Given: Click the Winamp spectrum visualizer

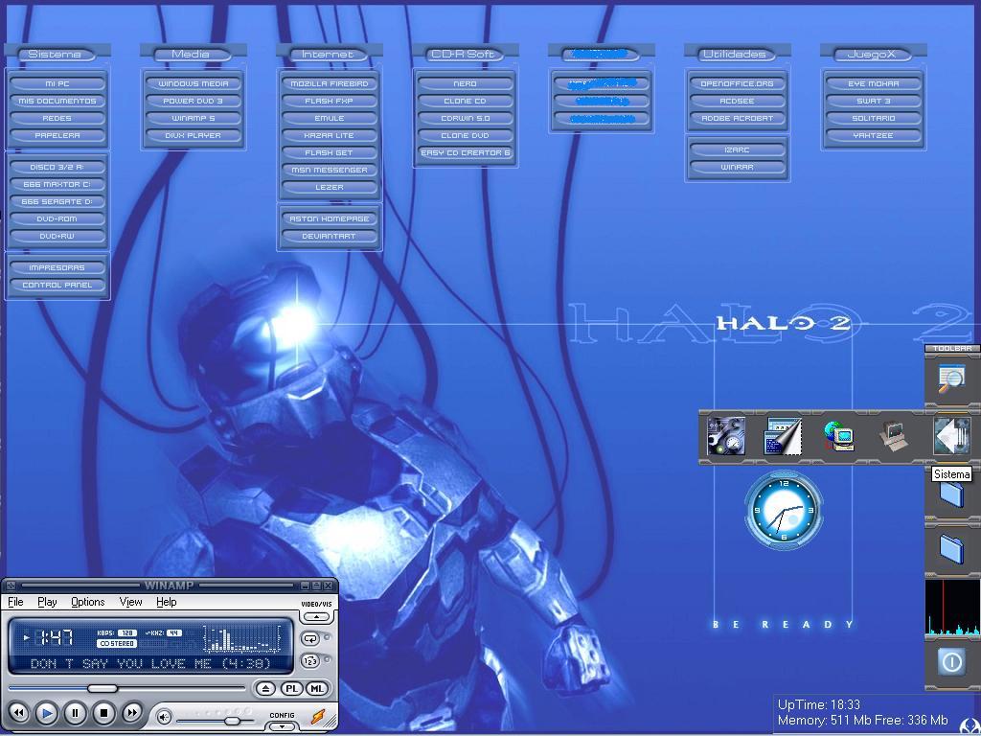Looking at the screenshot, I should (241, 639).
